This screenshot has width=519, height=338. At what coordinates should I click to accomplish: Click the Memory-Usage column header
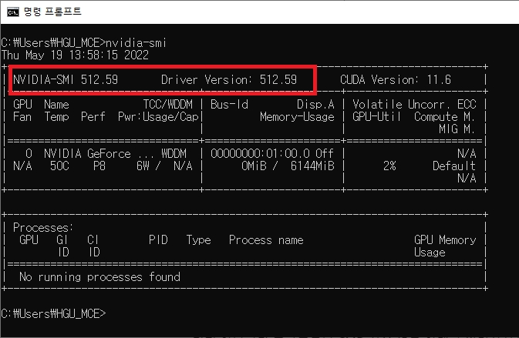[297, 116]
